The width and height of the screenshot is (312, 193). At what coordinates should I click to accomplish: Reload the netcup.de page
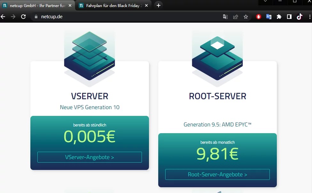click(x=23, y=17)
